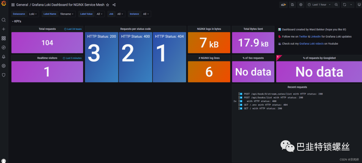The image size is (362, 163).
Task: Click the 7 kB logs value
Action: click(x=209, y=43)
